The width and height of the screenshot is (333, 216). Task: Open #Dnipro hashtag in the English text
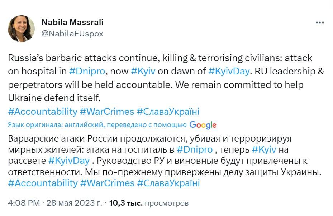click(87, 71)
